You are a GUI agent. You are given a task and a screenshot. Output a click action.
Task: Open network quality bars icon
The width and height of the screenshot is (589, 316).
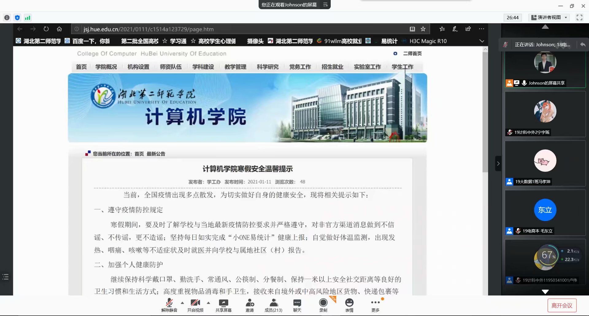28,18
